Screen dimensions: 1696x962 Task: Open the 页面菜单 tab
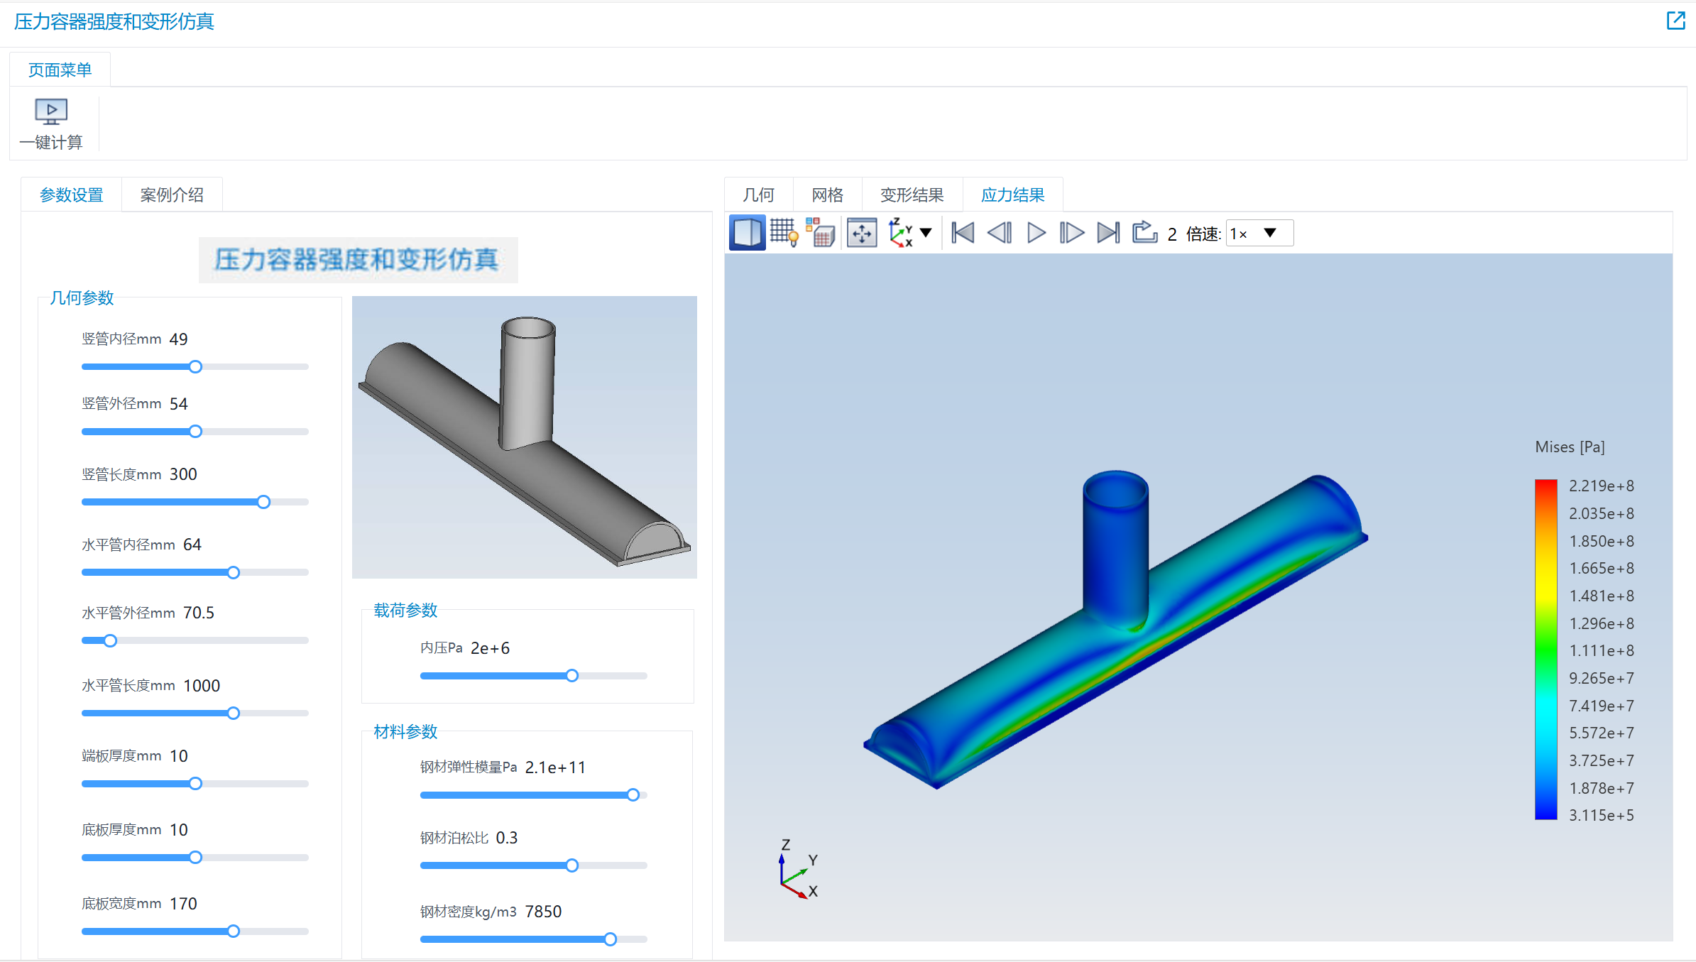[60, 70]
